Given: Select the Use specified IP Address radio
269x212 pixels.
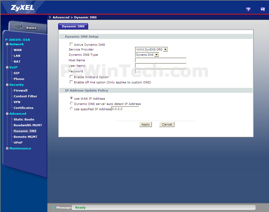Looking at the screenshot, I should pos(71,109).
